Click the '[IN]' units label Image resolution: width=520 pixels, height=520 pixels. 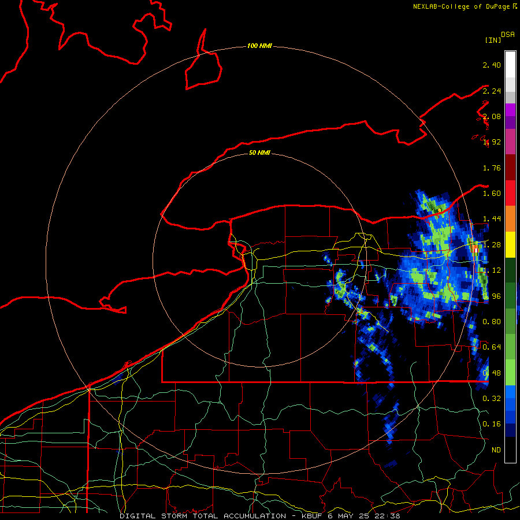click(493, 40)
